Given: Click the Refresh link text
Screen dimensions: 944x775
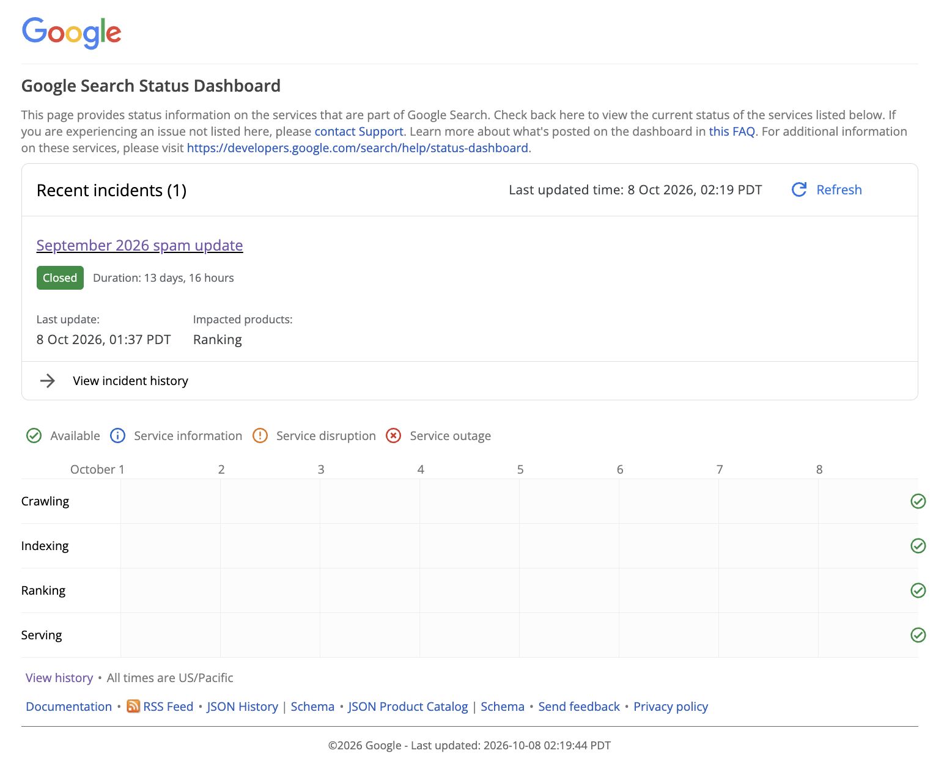Looking at the screenshot, I should click(x=839, y=189).
